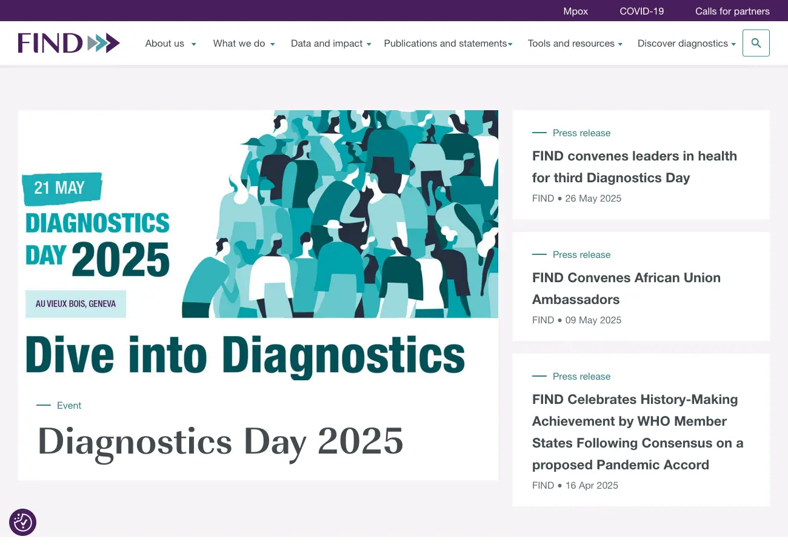This screenshot has width=788, height=545.
Task: Open the COVID-19 link
Action: [641, 11]
